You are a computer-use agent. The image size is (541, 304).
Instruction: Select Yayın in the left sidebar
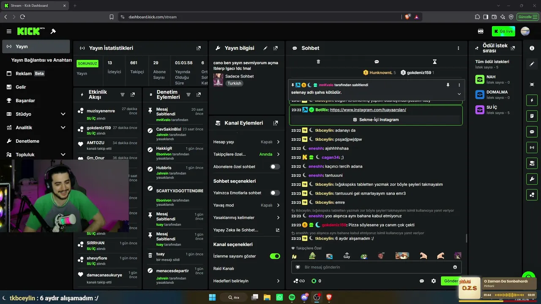click(36, 46)
